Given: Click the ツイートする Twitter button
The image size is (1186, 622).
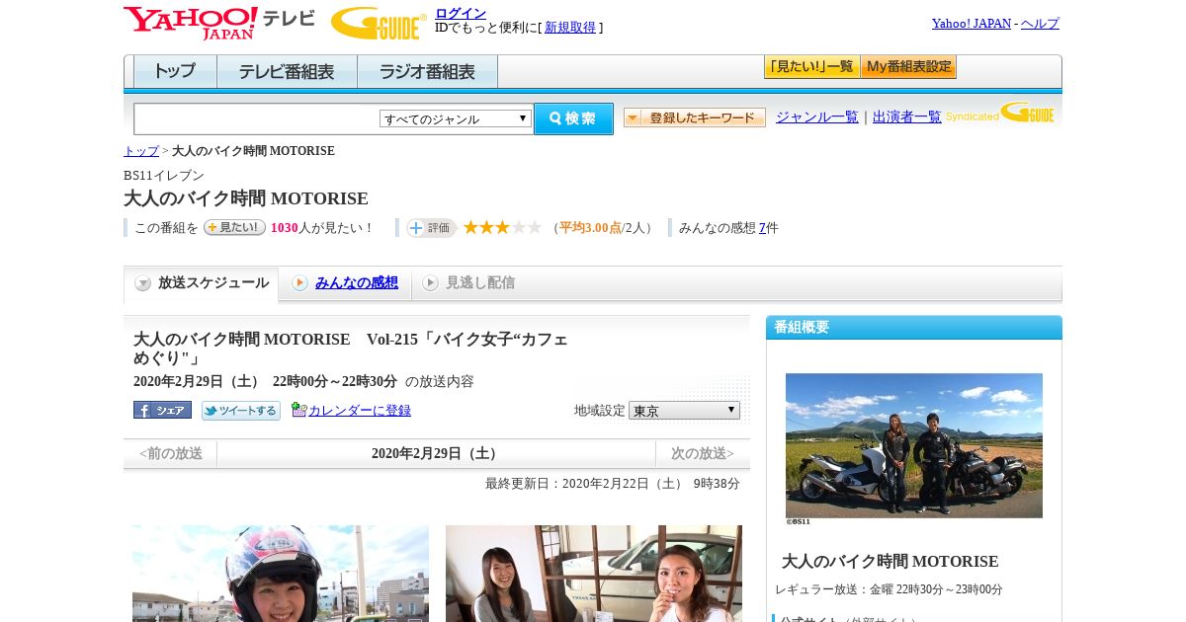Looking at the screenshot, I should click(241, 411).
